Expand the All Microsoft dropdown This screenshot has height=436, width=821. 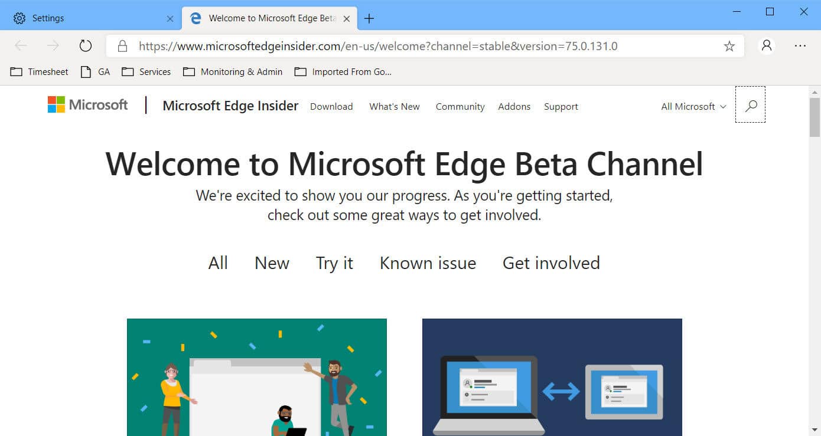tap(693, 106)
